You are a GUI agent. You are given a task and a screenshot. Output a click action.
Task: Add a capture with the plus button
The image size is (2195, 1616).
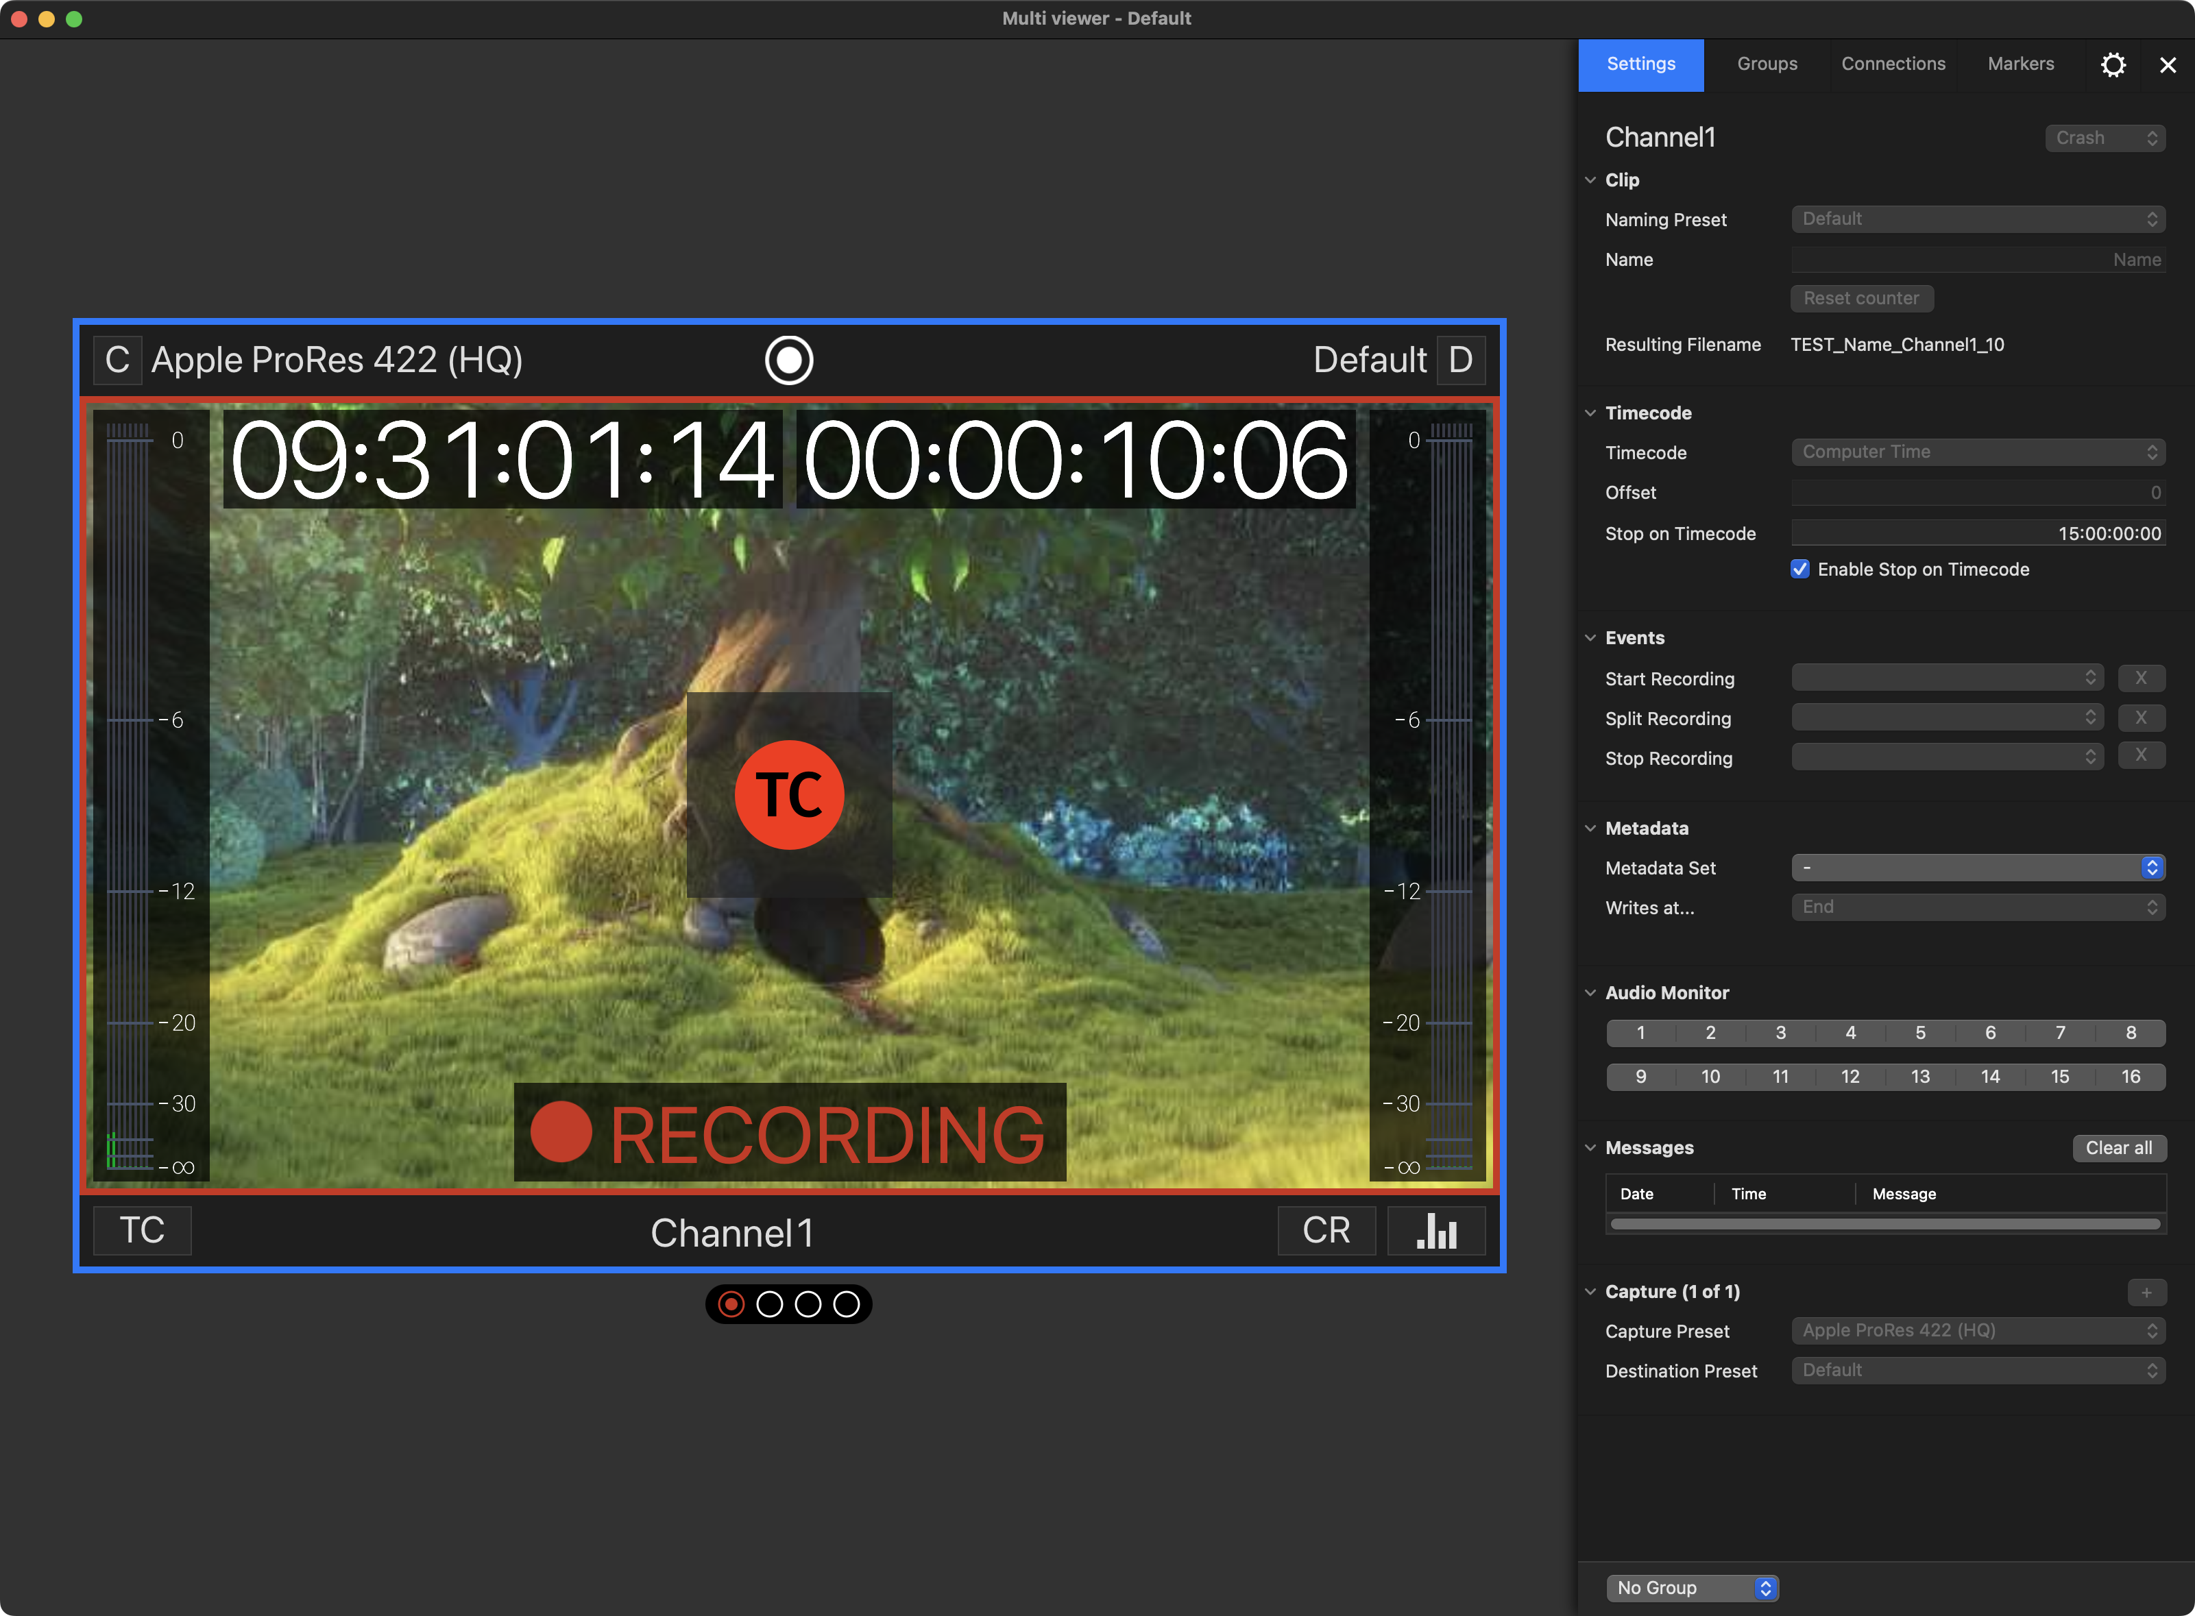2146,1293
